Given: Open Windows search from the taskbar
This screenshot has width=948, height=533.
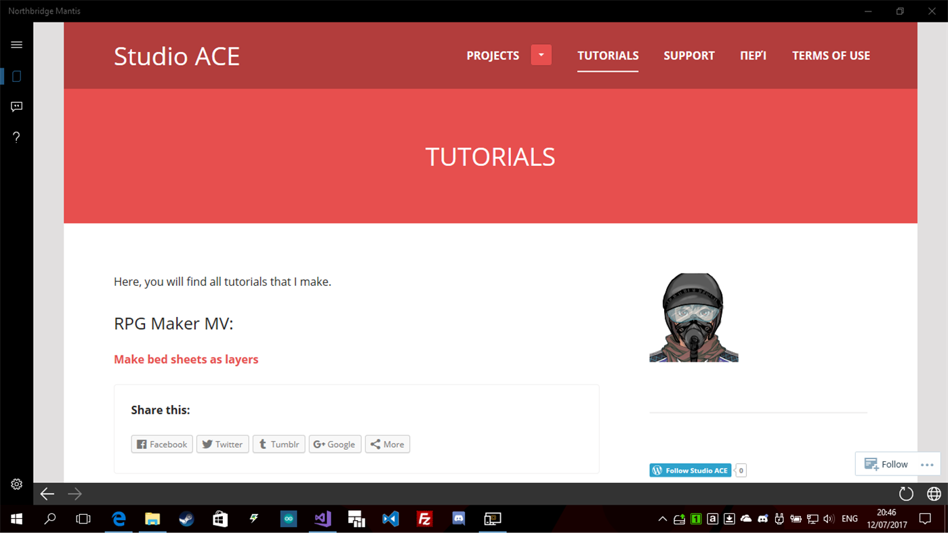Looking at the screenshot, I should tap(49, 519).
